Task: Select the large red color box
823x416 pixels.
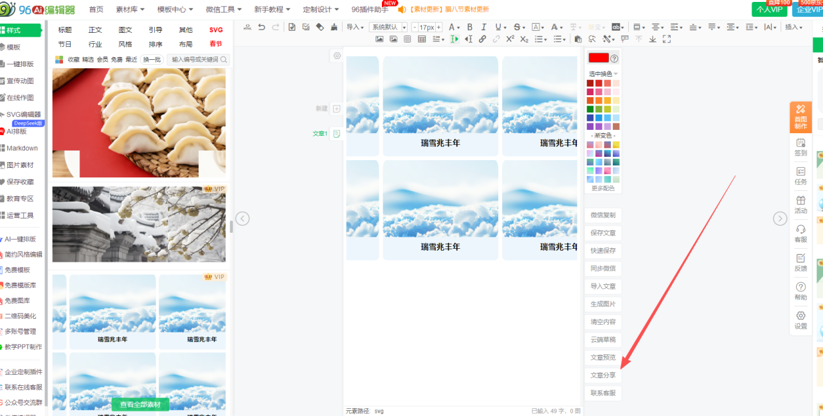Action: click(599, 58)
